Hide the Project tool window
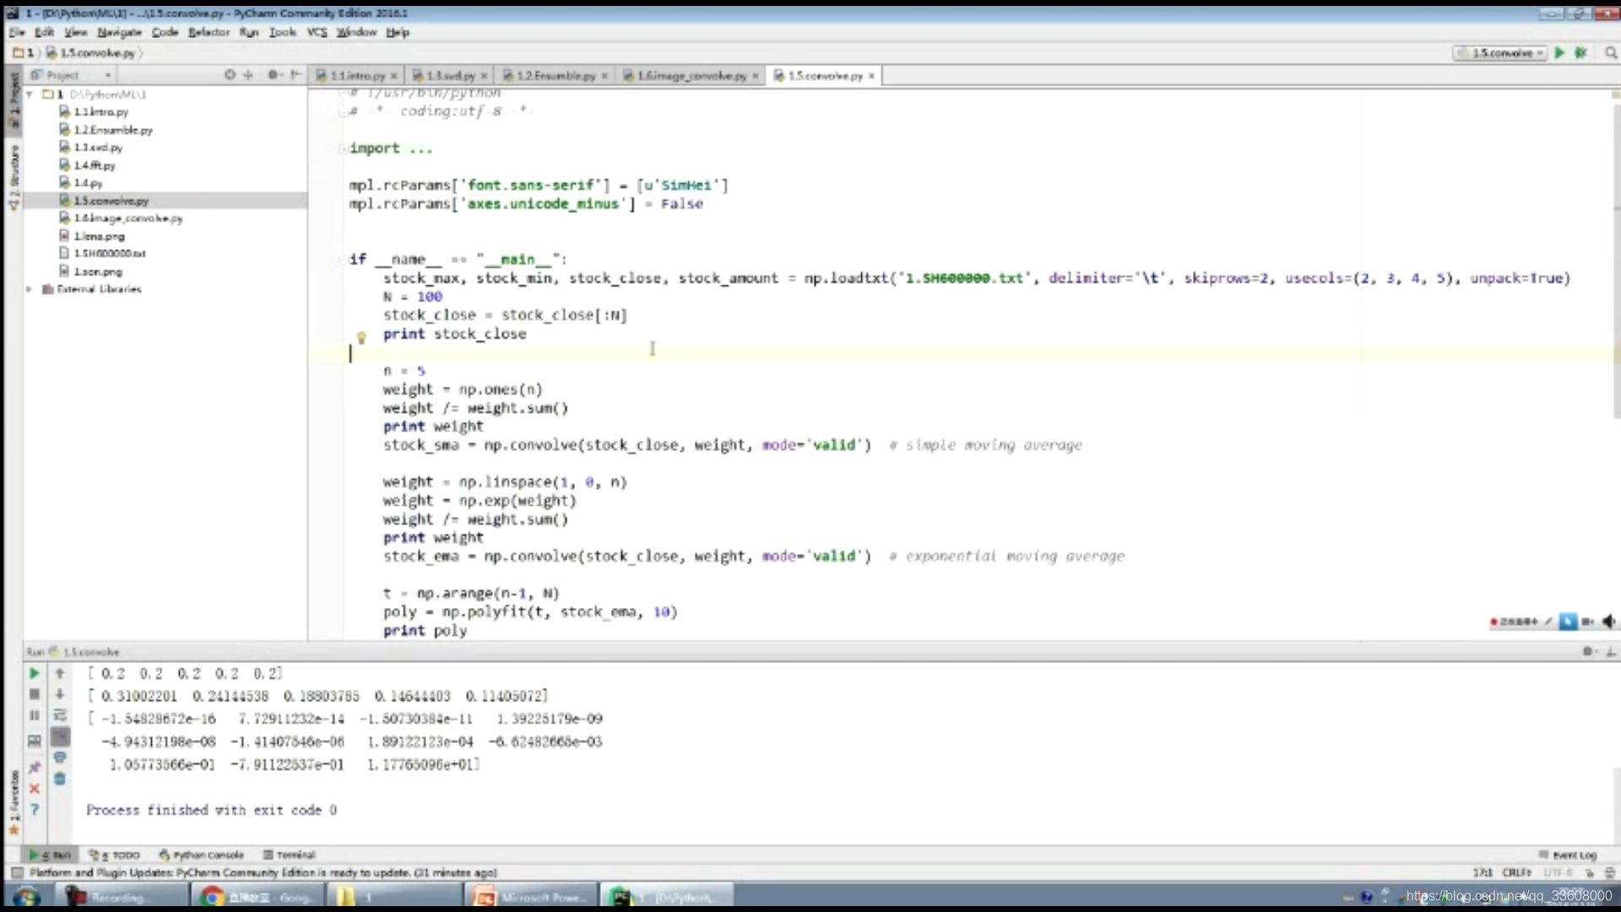Viewport: 1621px width, 912px height. click(295, 75)
